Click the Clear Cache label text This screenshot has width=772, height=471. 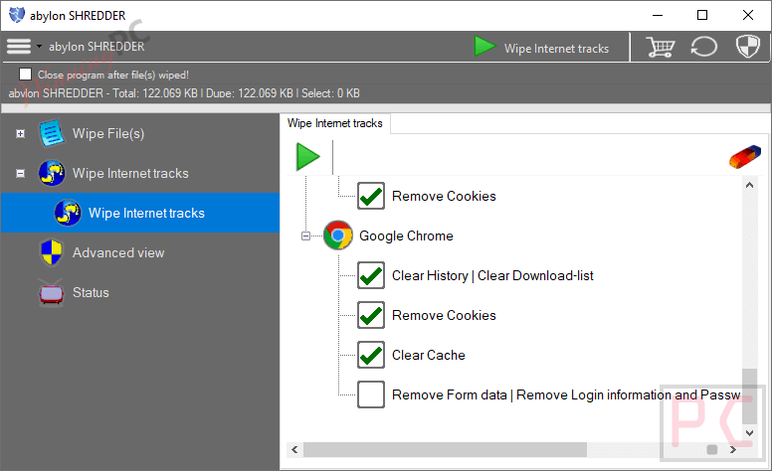click(x=429, y=355)
